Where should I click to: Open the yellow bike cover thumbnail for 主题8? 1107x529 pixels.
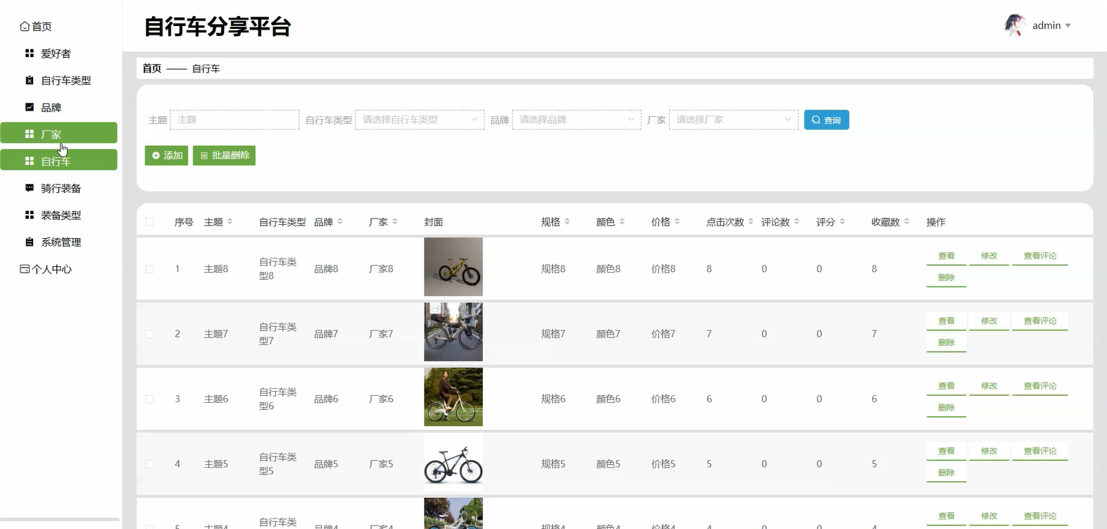pos(454,267)
